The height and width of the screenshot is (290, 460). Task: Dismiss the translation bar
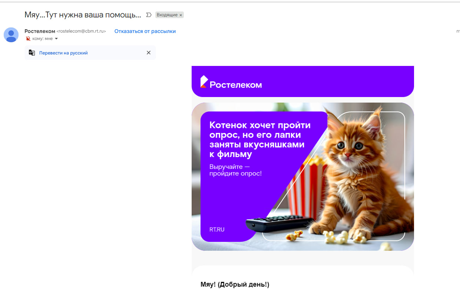[x=149, y=53]
